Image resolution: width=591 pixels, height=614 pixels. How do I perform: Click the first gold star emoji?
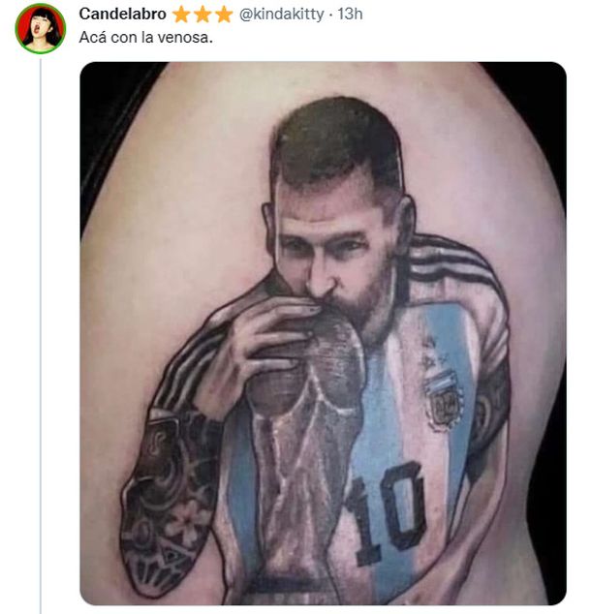click(x=181, y=15)
